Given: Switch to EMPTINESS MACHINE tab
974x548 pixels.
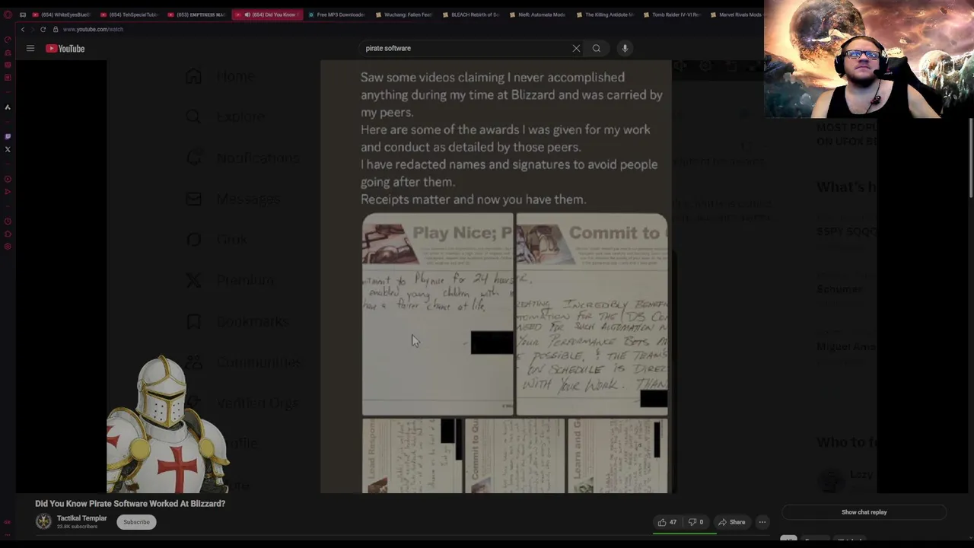Looking at the screenshot, I should click(x=197, y=14).
